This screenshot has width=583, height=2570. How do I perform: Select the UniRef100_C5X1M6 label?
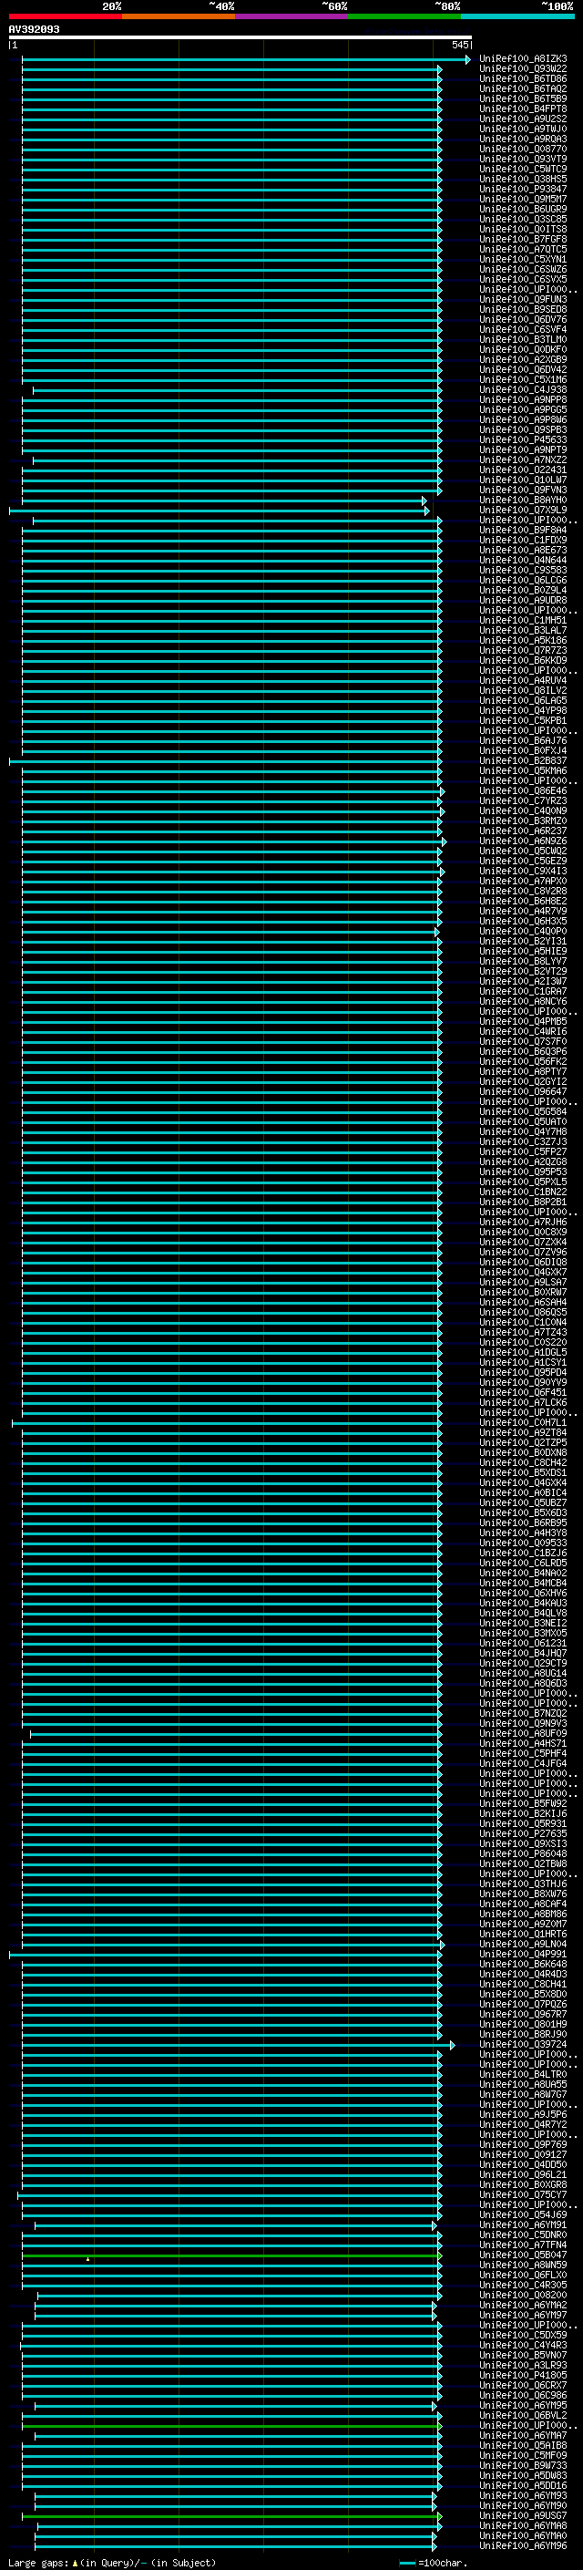[522, 380]
